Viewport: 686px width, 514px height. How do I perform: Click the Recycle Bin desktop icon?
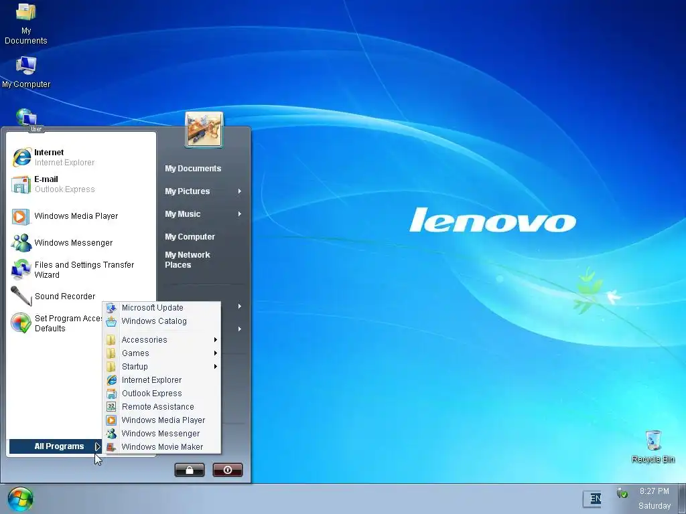pos(653,446)
